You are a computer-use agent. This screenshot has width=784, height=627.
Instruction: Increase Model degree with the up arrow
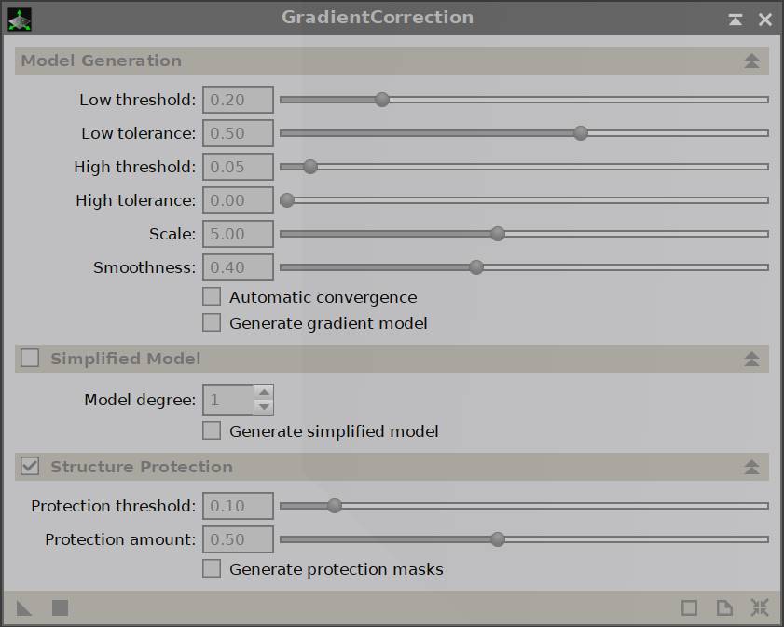(264, 392)
